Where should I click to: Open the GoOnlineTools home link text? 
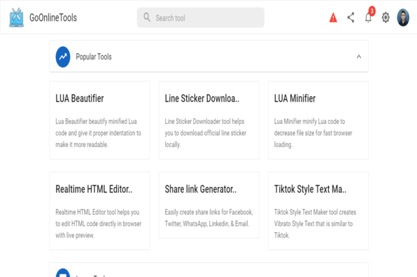coord(53,17)
